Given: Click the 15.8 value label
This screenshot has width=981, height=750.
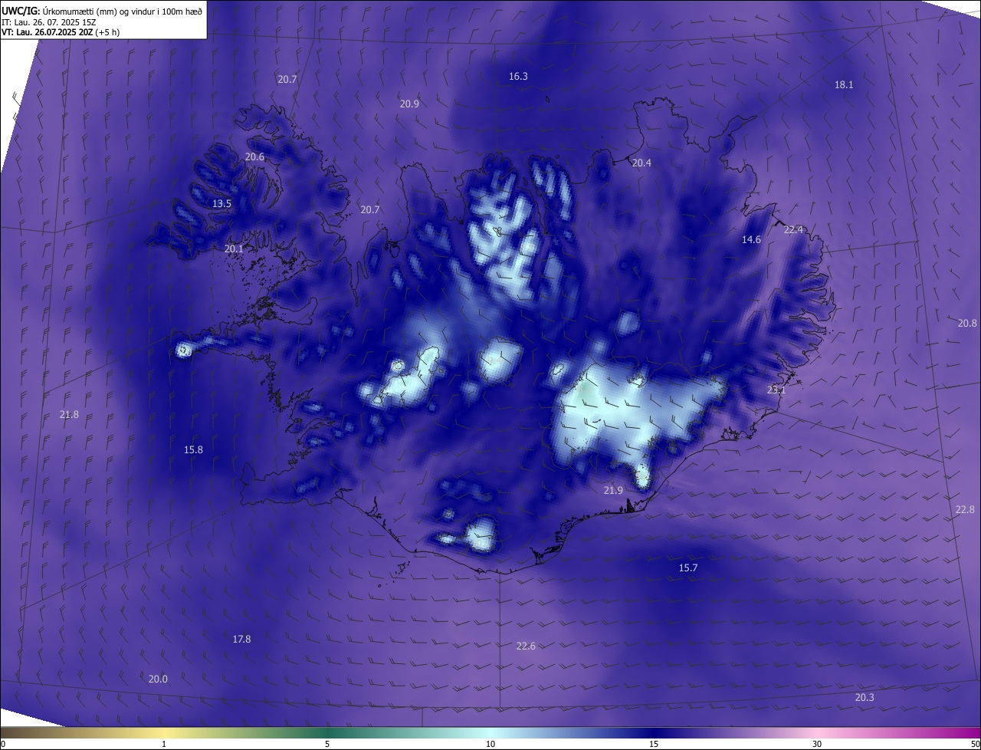Looking at the screenshot, I should point(193,449).
